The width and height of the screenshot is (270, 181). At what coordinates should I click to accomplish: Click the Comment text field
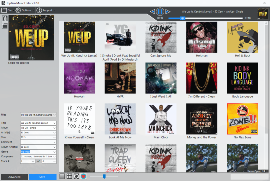point(37,142)
